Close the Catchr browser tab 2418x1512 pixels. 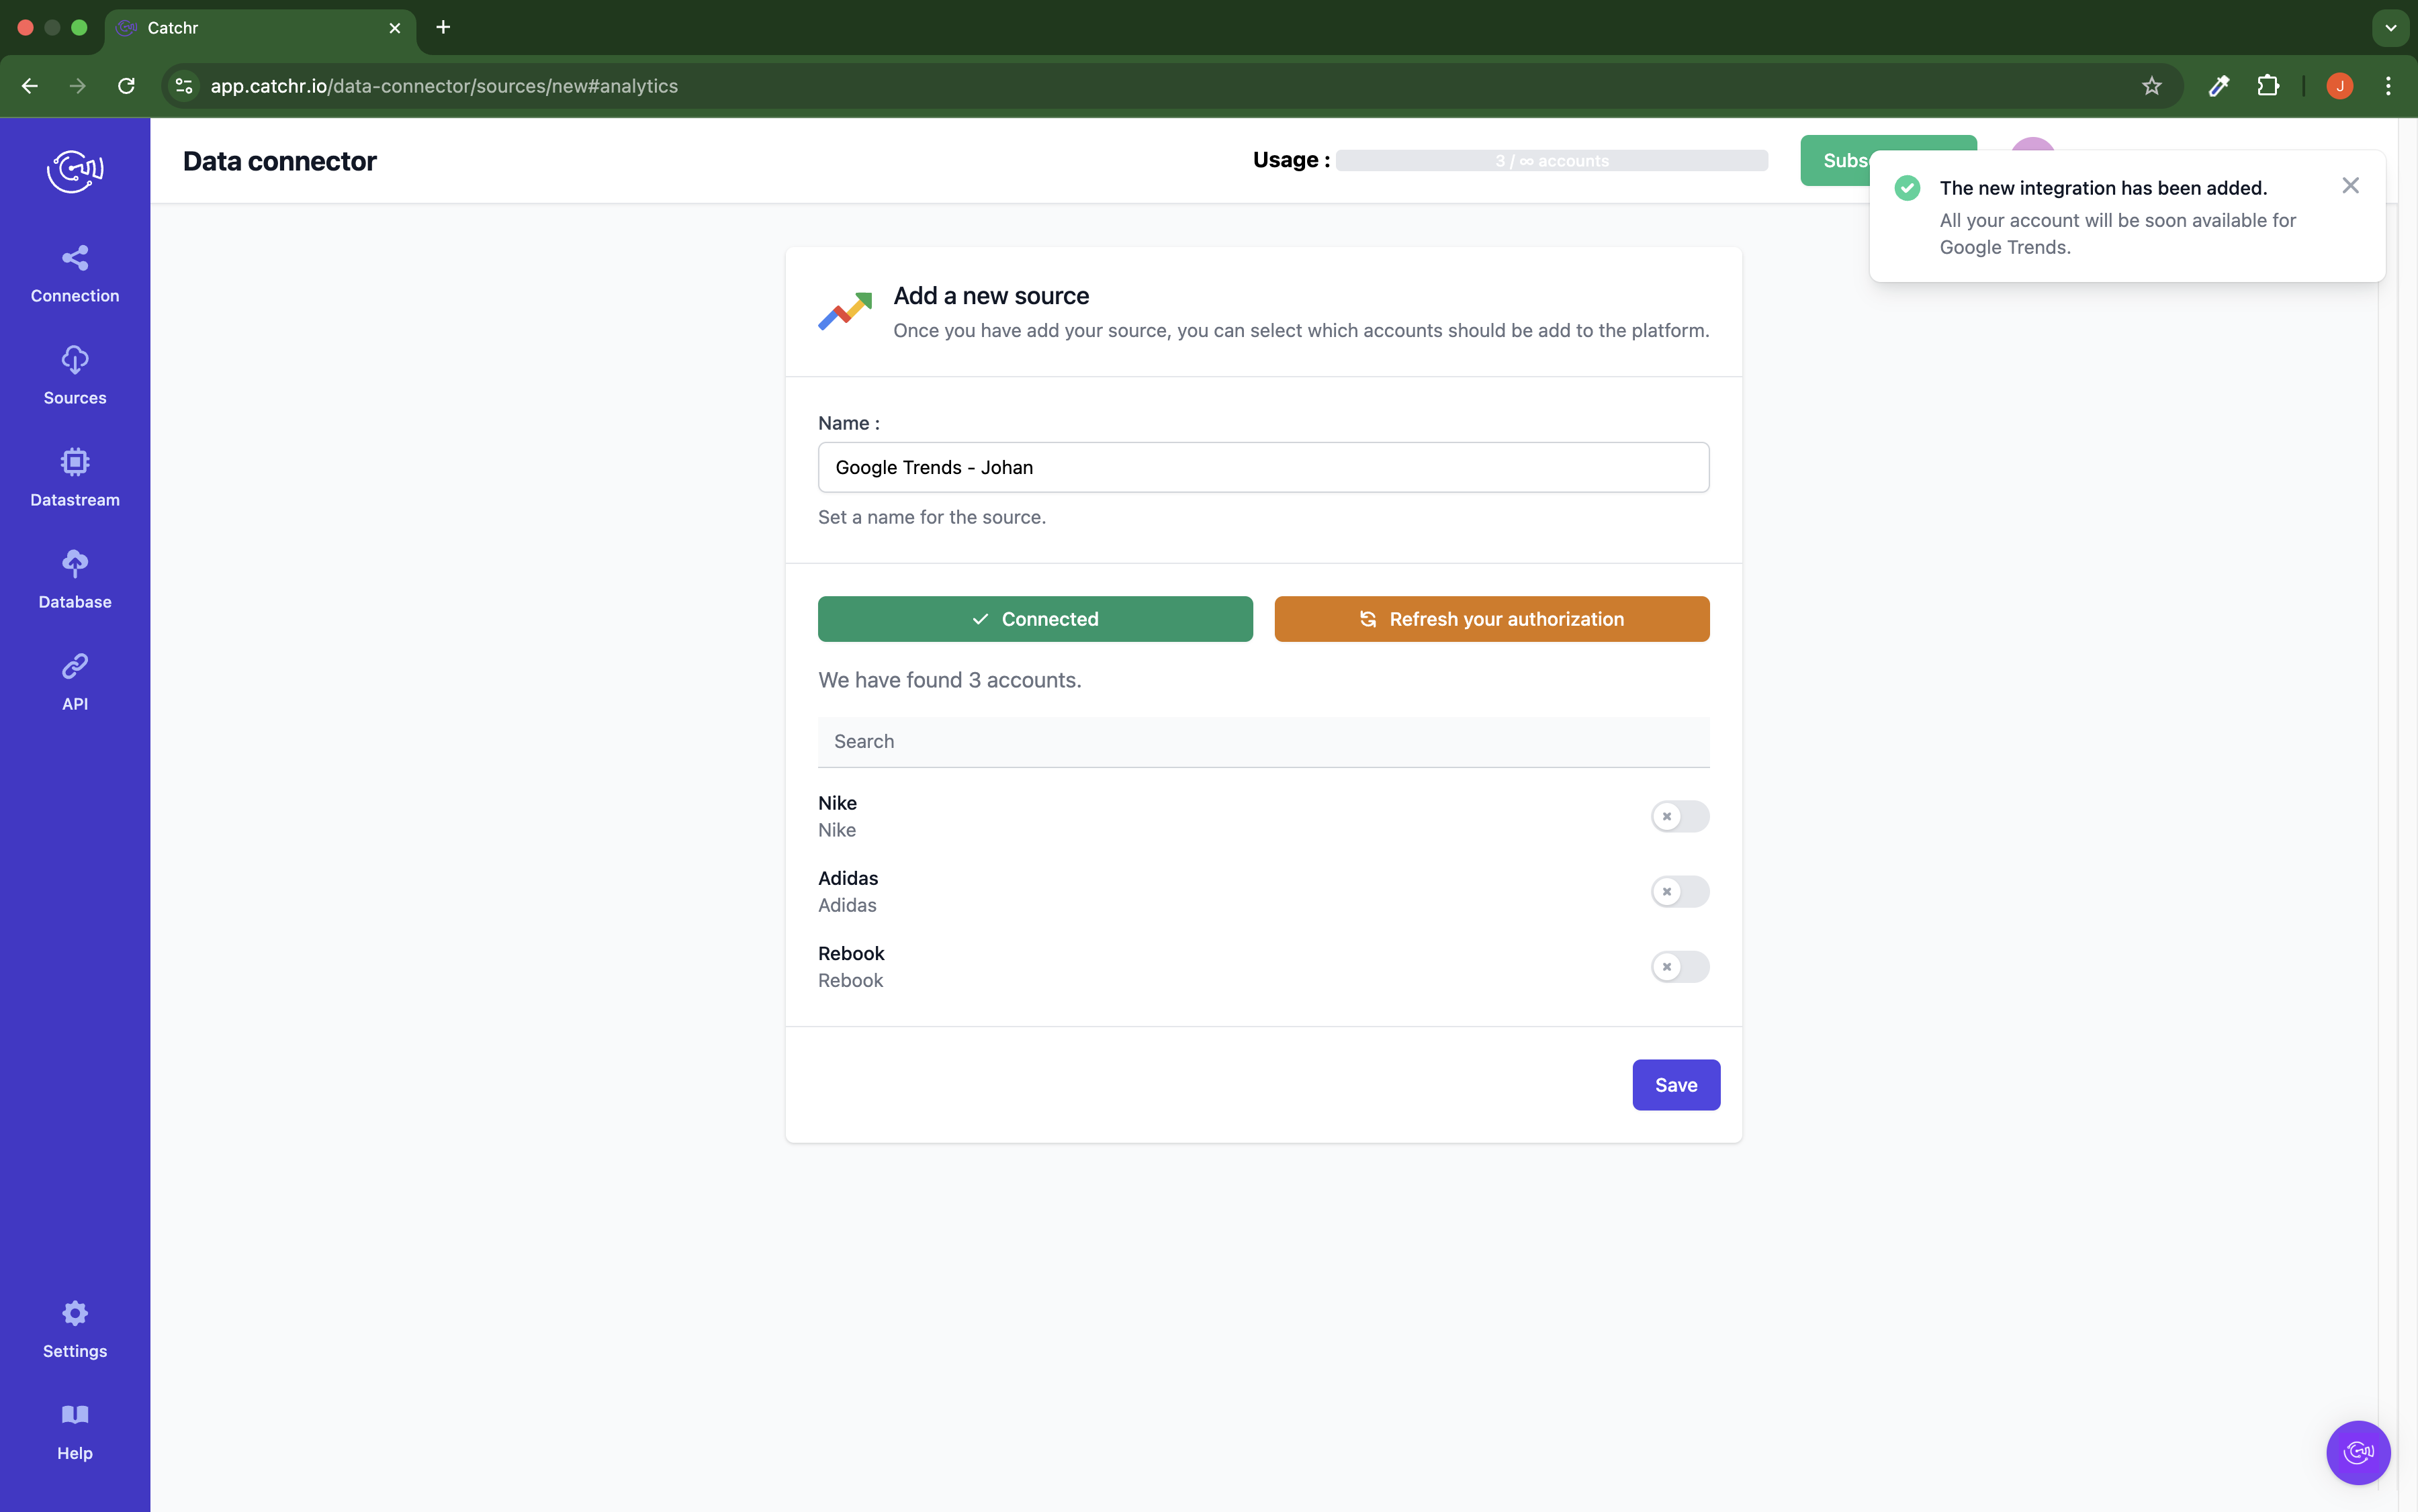point(394,28)
